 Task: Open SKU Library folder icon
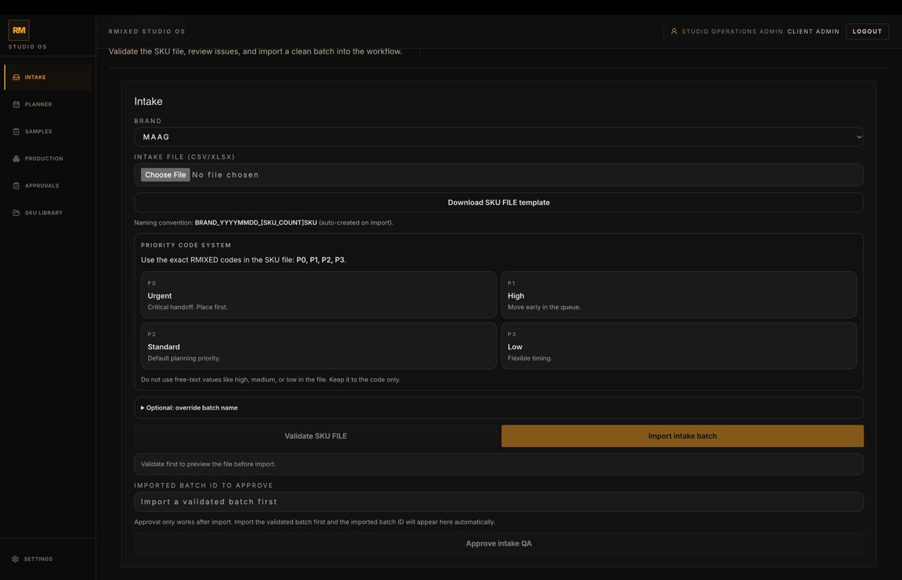coord(16,212)
